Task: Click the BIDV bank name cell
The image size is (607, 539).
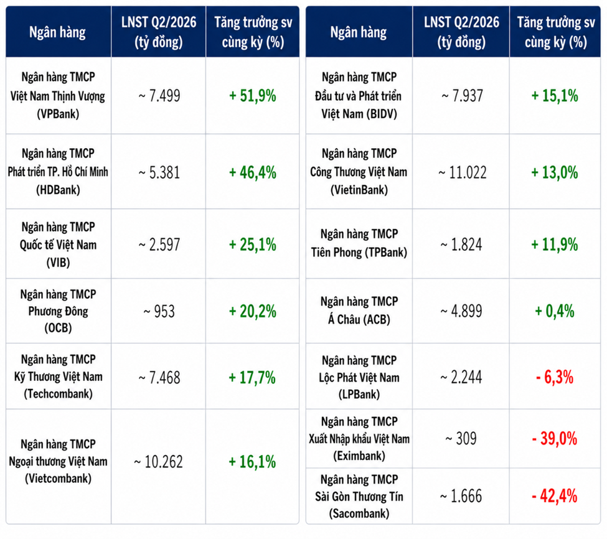Action: click(359, 95)
